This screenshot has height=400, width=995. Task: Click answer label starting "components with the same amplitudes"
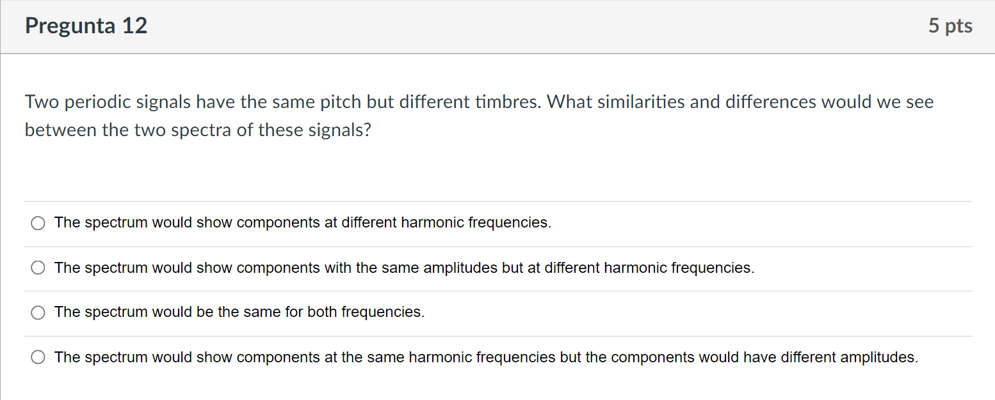(404, 268)
